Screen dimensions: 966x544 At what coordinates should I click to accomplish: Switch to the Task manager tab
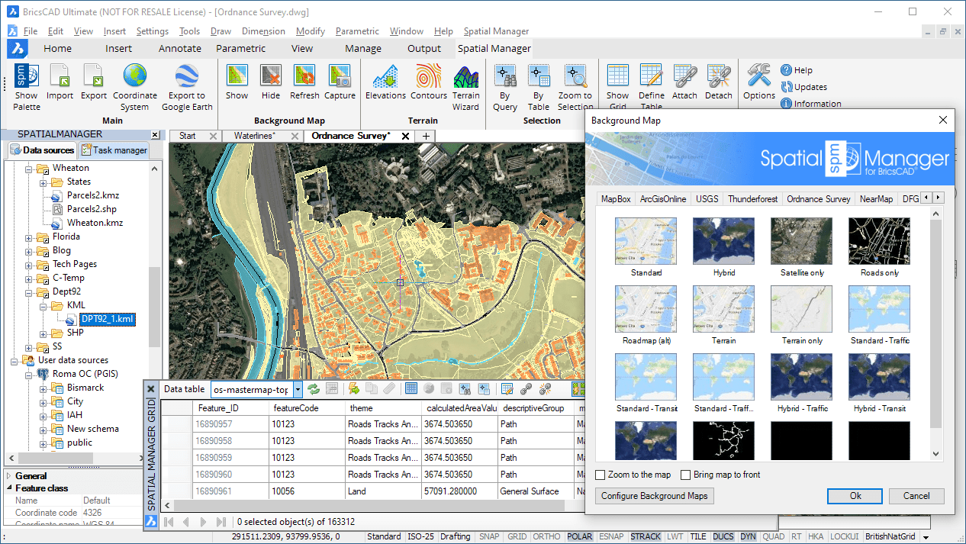[114, 150]
